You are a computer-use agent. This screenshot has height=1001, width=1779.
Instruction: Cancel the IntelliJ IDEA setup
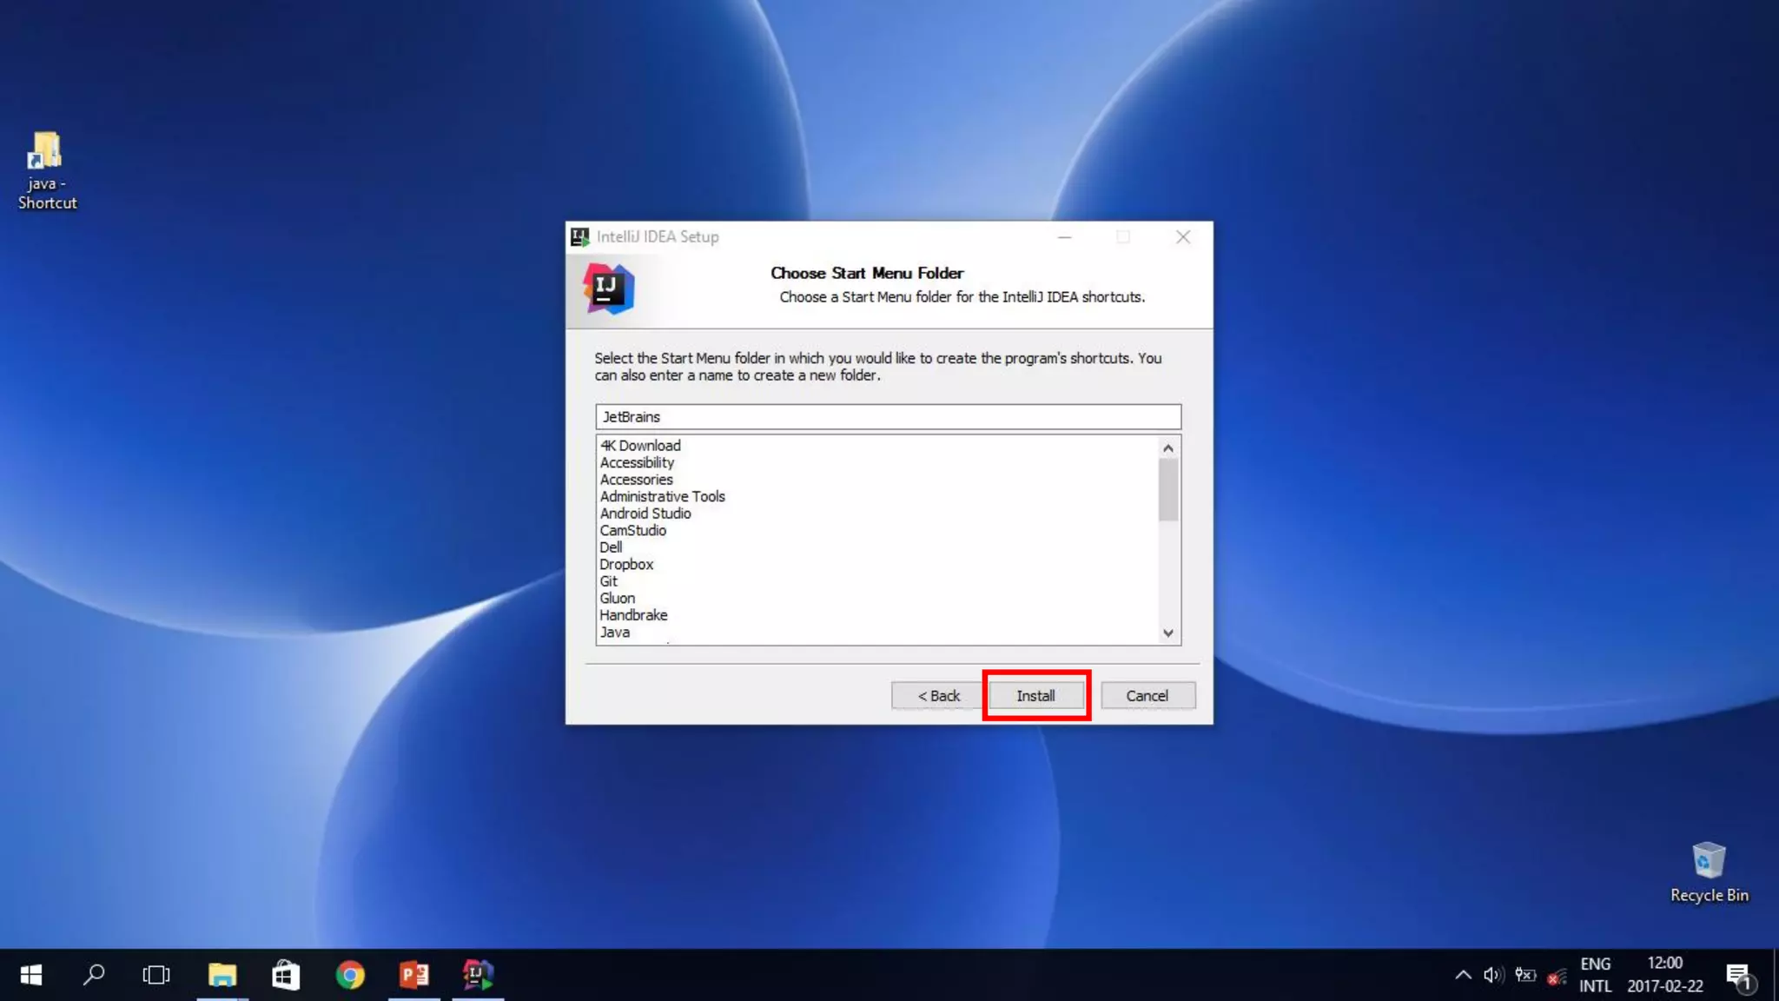(x=1147, y=696)
